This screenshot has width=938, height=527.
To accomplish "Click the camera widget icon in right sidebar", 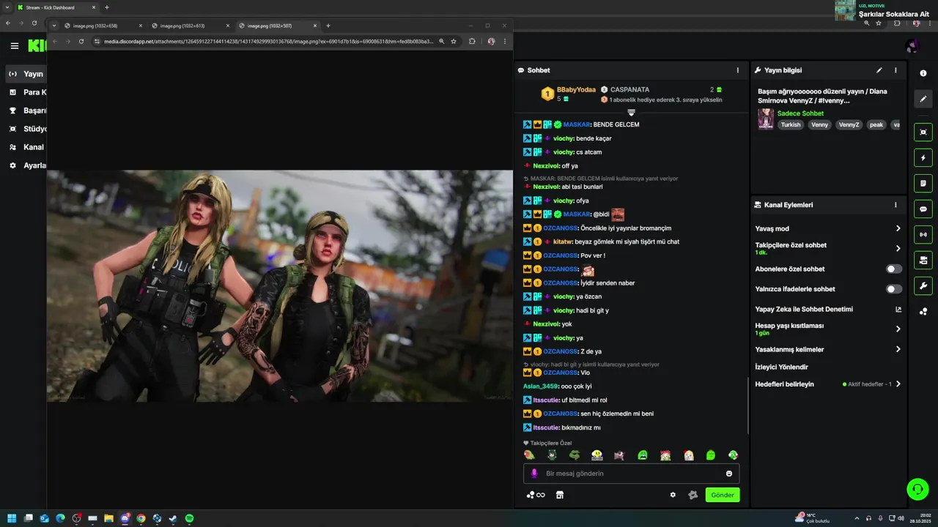I will pos(923,260).
